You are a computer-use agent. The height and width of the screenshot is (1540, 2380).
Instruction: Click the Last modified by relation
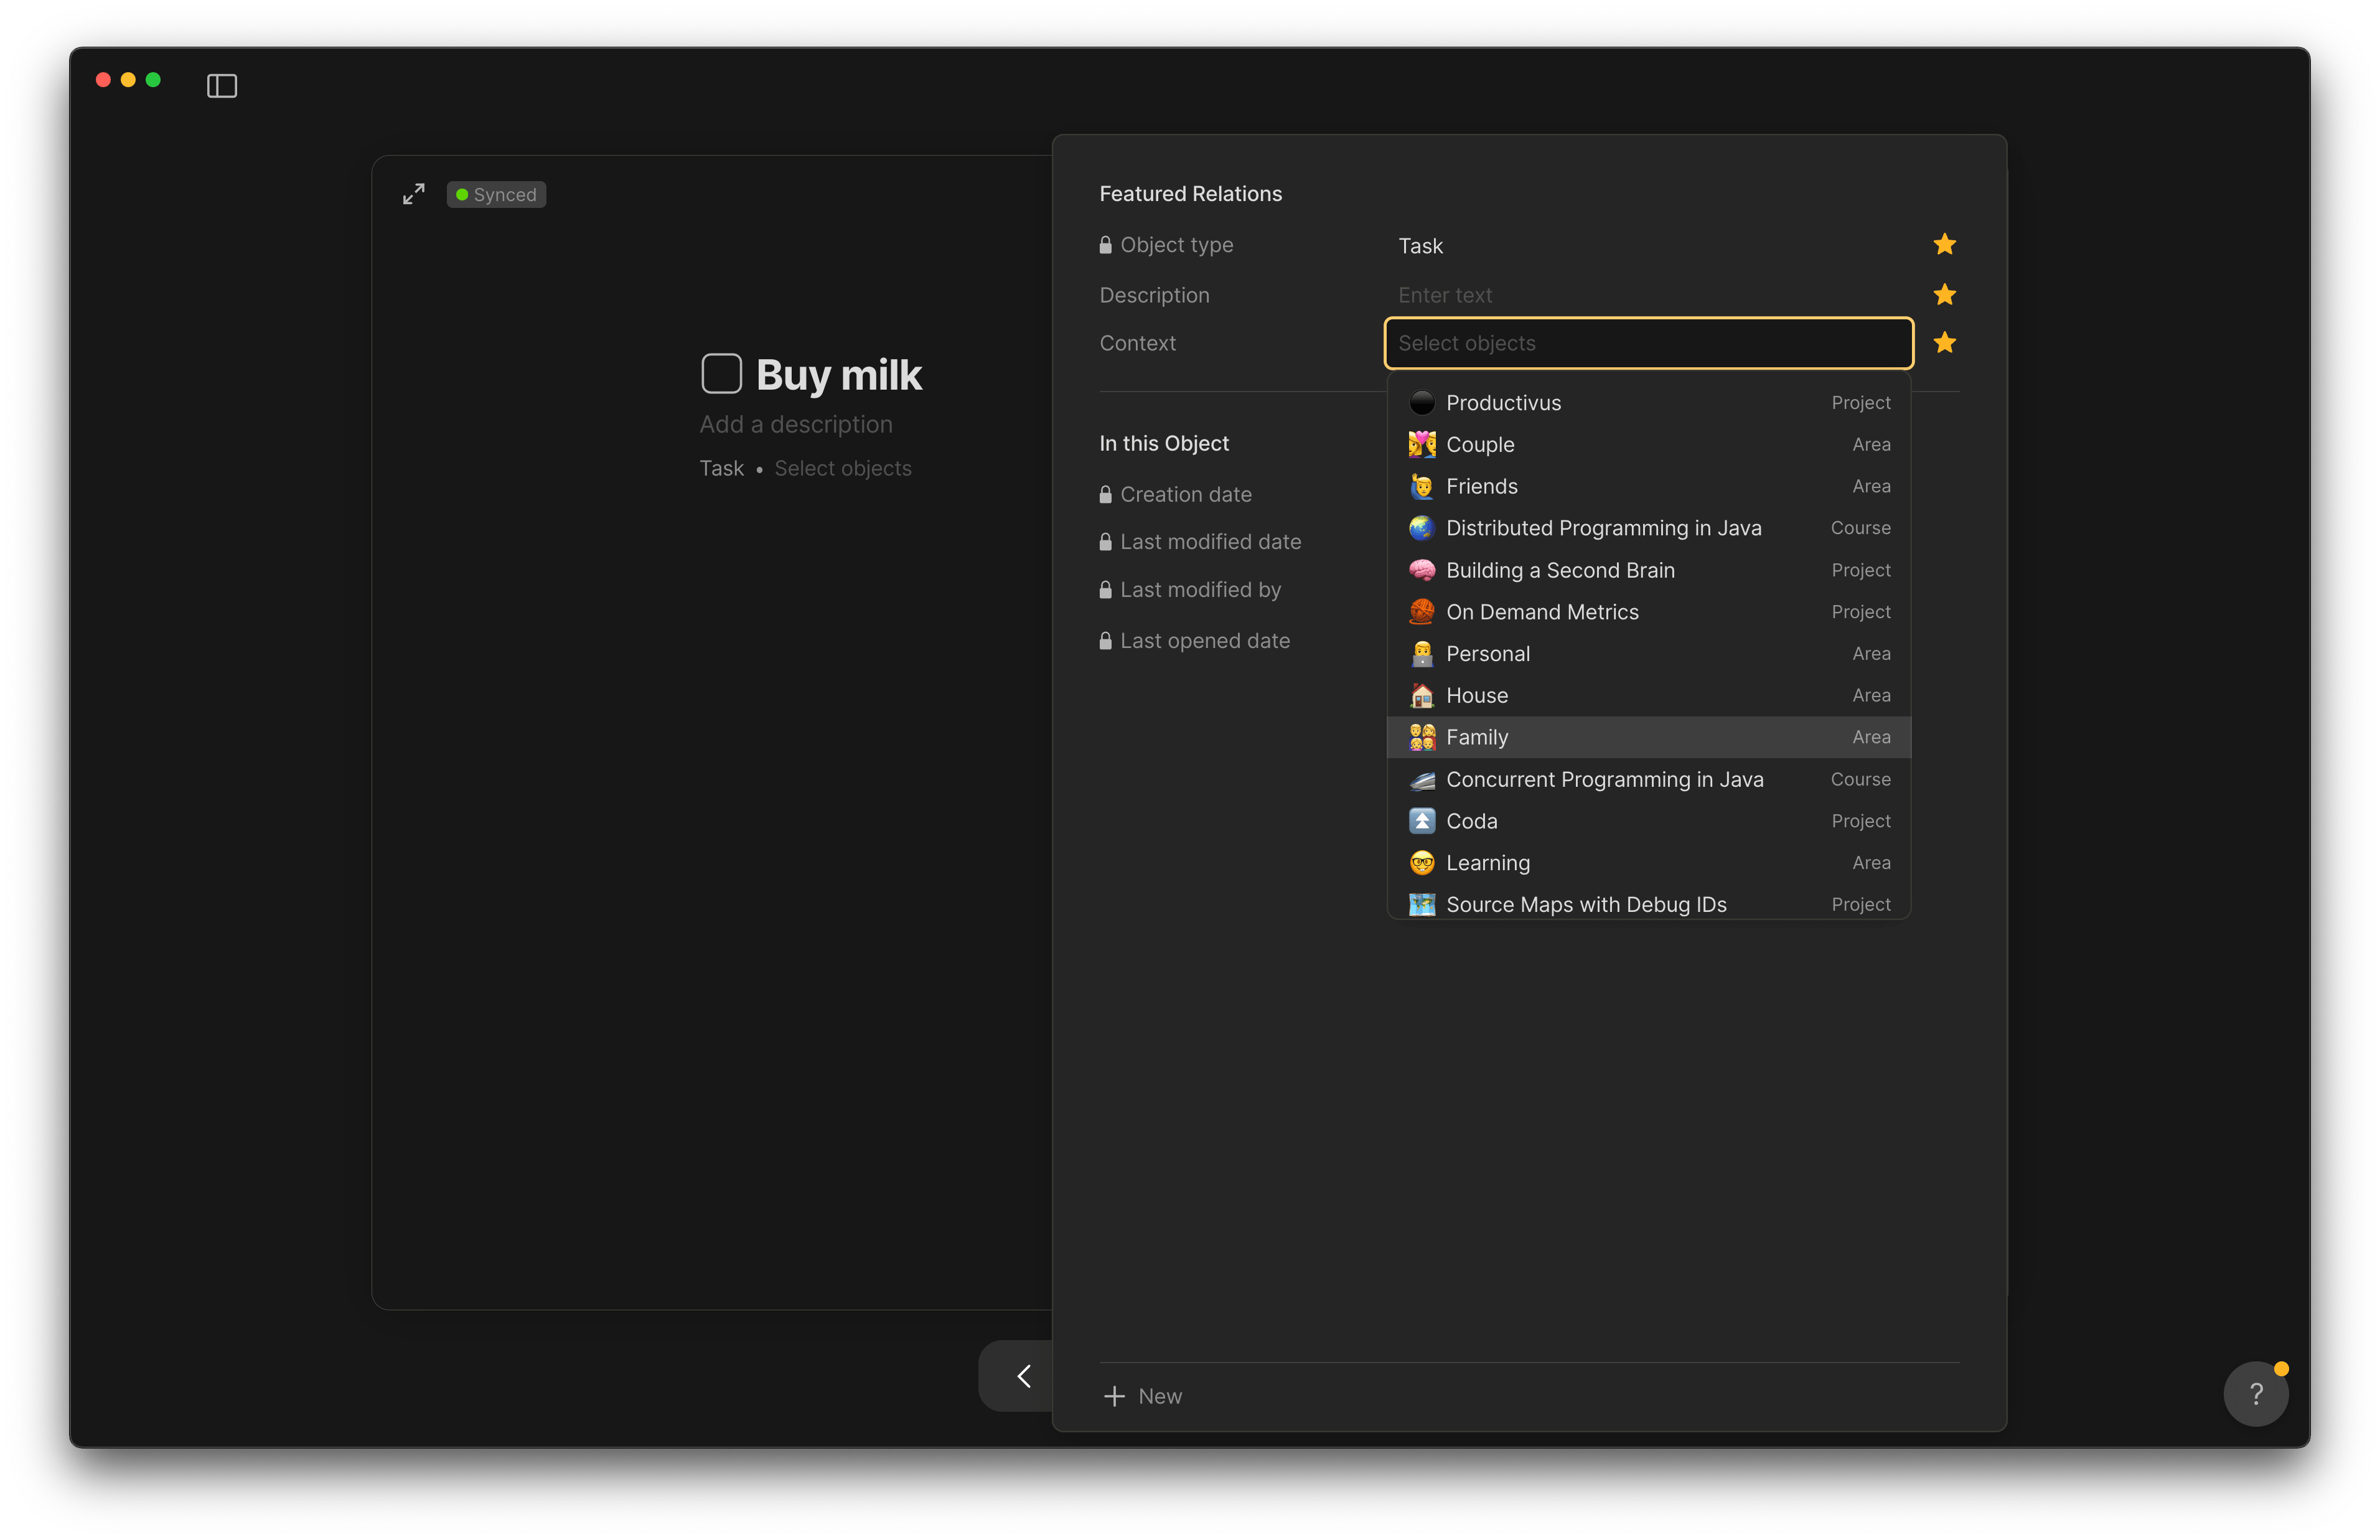click(x=1189, y=590)
